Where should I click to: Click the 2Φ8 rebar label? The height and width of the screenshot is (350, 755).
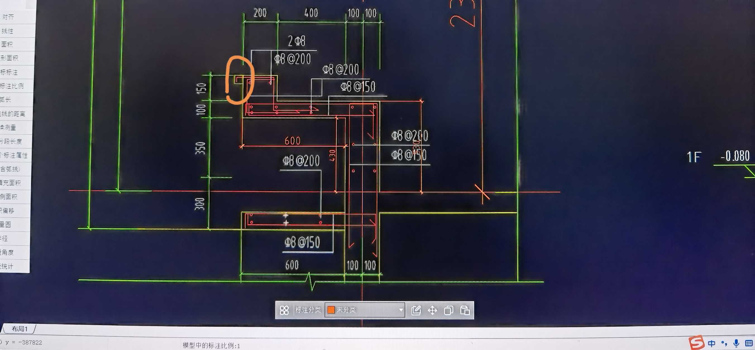click(x=296, y=41)
